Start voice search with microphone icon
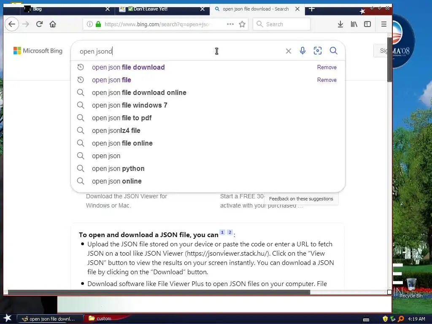Viewport: 432px width, 324px height. [302, 51]
